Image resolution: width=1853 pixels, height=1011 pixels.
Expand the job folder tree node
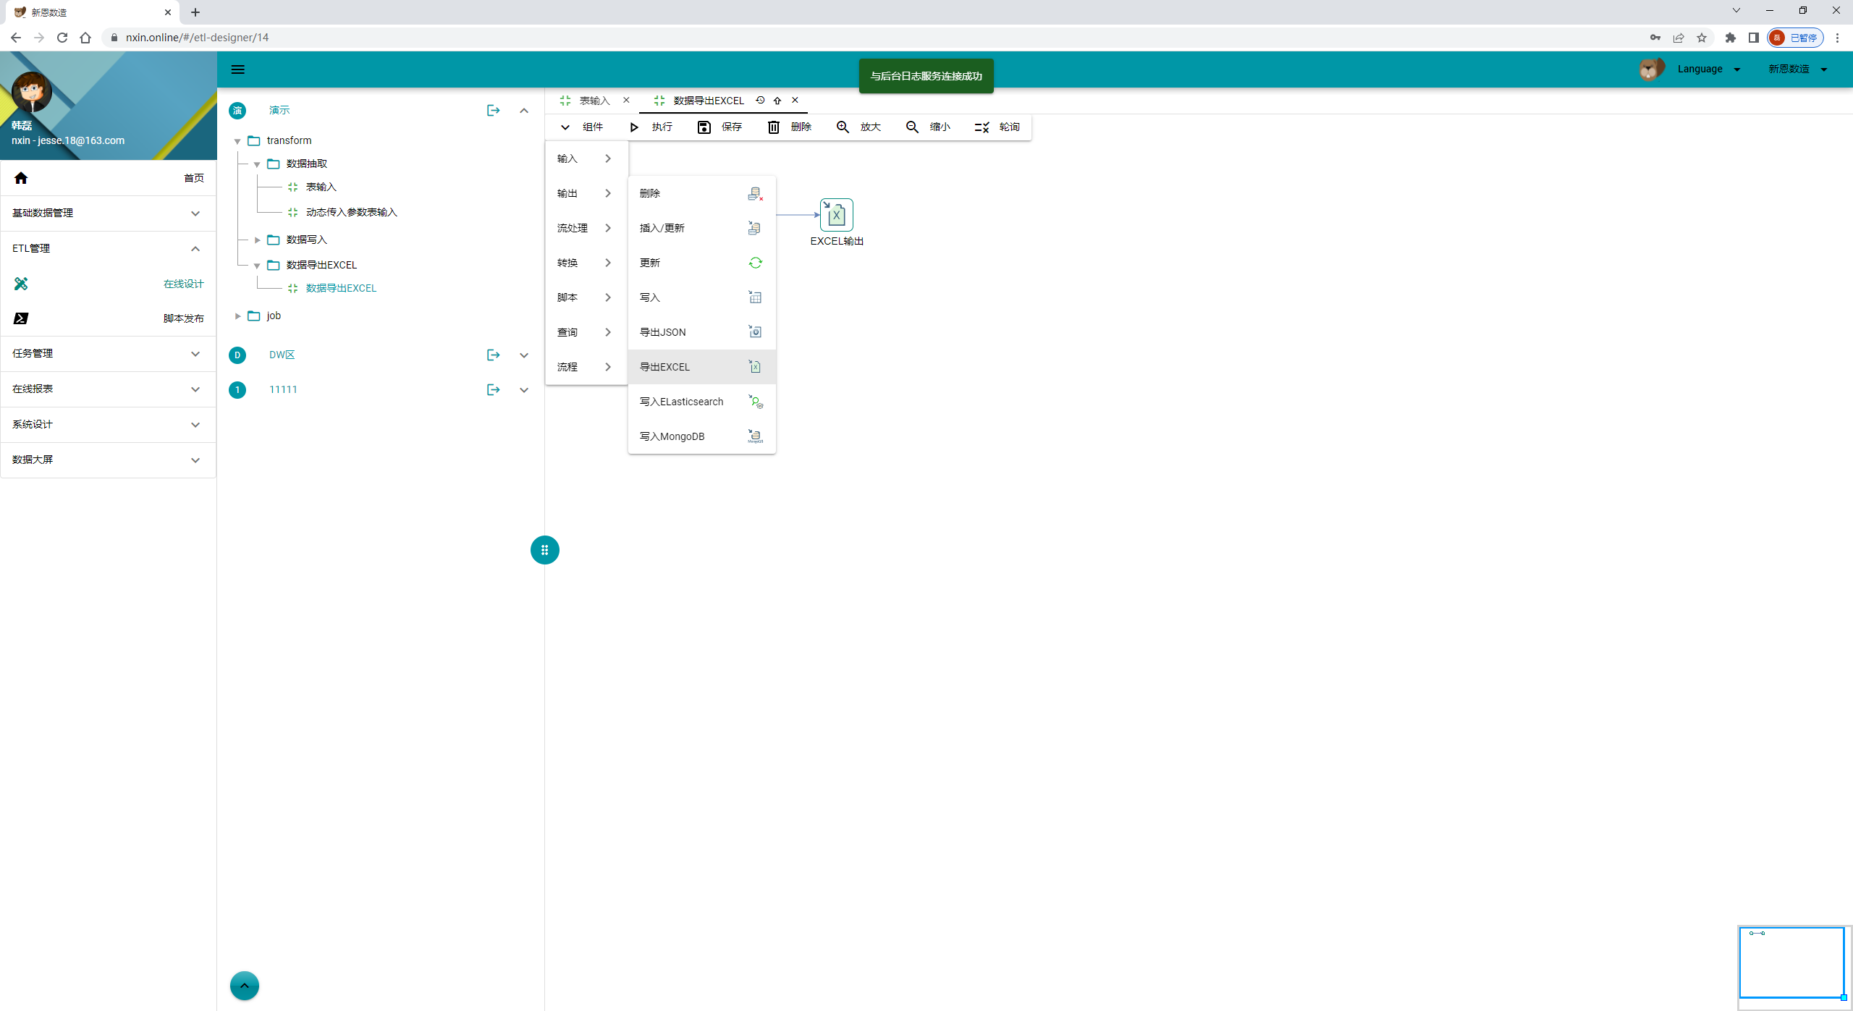point(237,316)
